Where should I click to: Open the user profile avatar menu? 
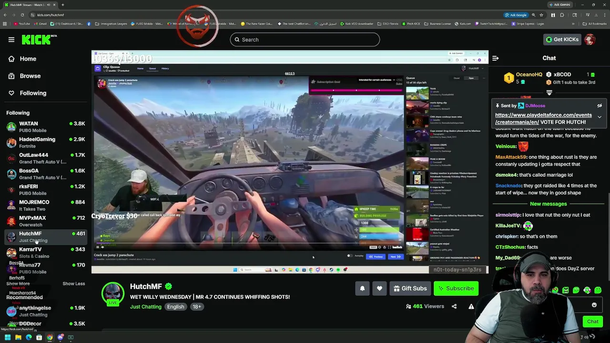click(590, 40)
